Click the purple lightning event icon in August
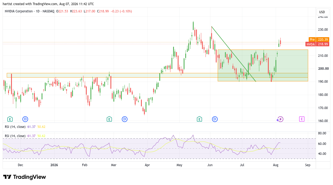Image resolution: width=333 pixels, height=185 pixels. (x=280, y=119)
